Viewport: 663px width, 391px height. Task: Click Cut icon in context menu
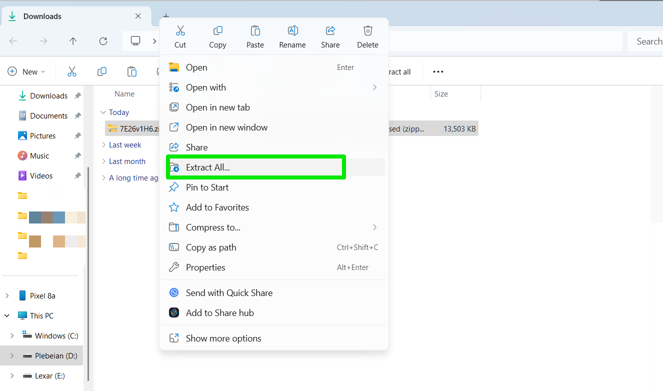tap(180, 30)
